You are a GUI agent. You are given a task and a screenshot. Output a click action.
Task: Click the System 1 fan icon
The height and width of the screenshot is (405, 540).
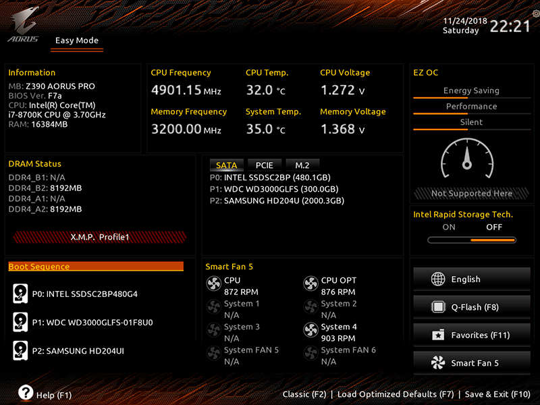point(213,306)
